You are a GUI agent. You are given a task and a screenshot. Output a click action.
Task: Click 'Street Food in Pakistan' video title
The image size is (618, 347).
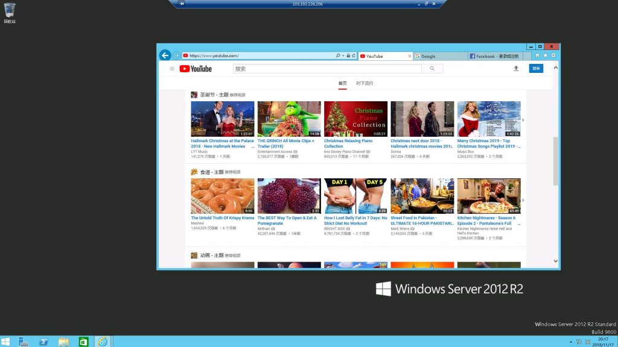click(422, 220)
